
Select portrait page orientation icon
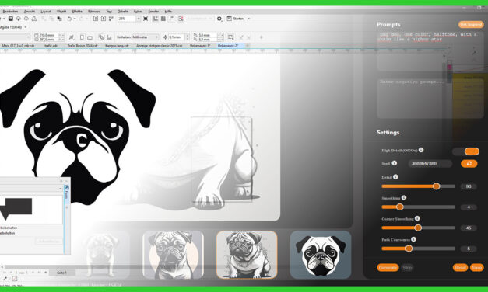click(x=82, y=37)
